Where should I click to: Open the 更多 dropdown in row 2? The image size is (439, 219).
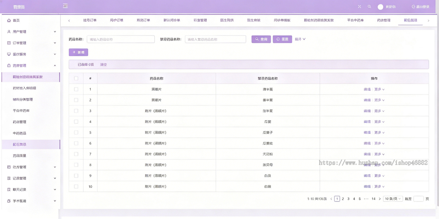point(379,100)
